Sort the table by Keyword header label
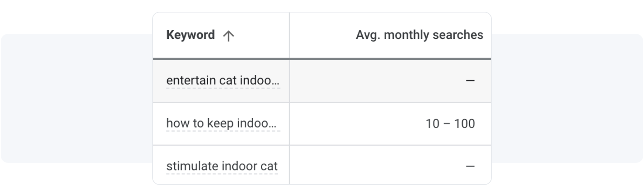Screen dimensions: 644x196 pos(190,35)
